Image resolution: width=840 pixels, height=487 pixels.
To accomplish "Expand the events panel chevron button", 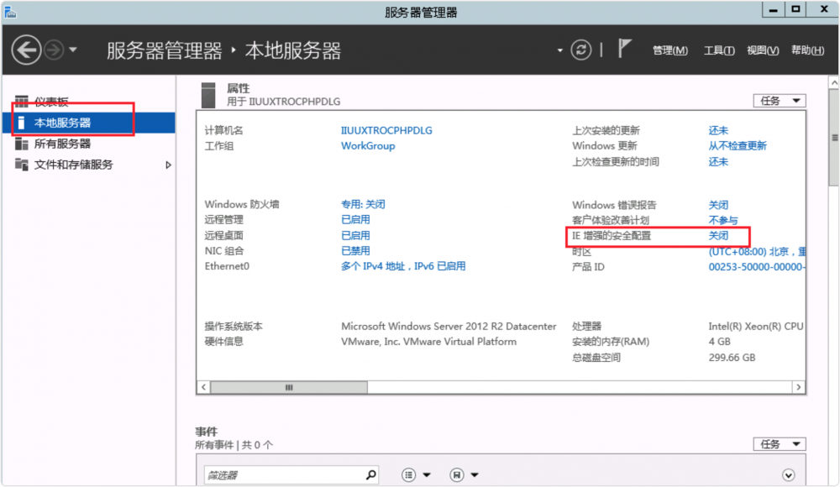I will click(788, 475).
